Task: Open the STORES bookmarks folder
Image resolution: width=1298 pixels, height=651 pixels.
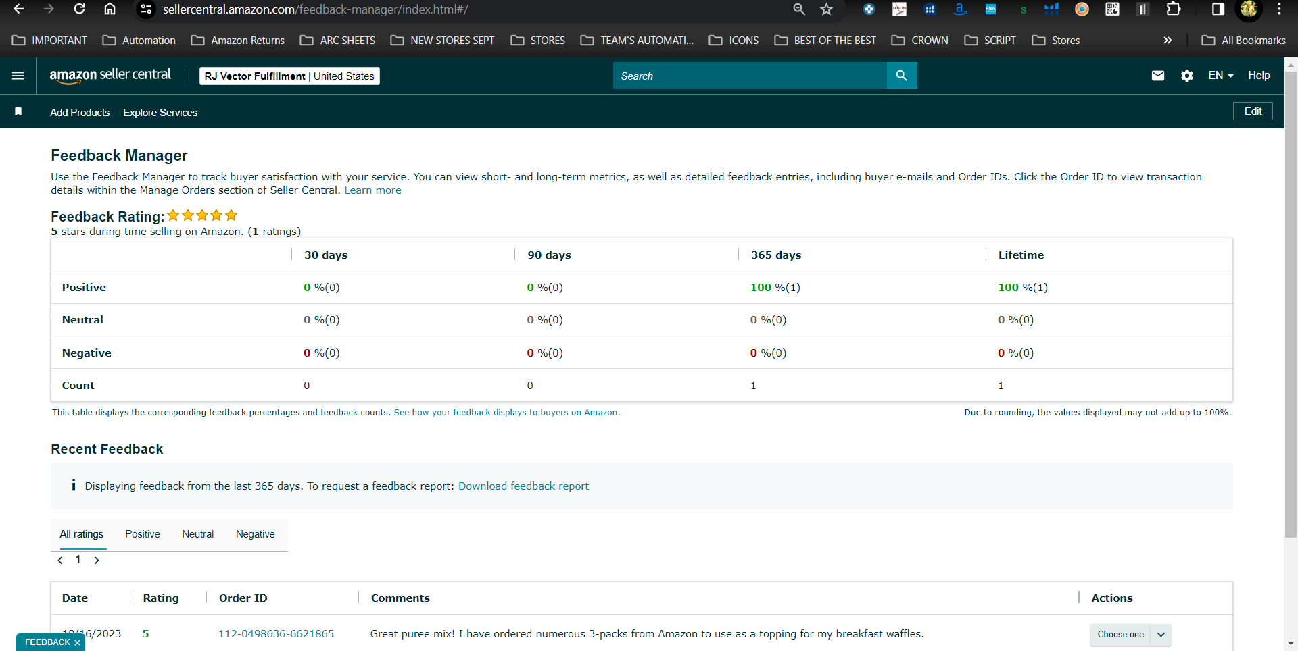Action: coord(538,41)
